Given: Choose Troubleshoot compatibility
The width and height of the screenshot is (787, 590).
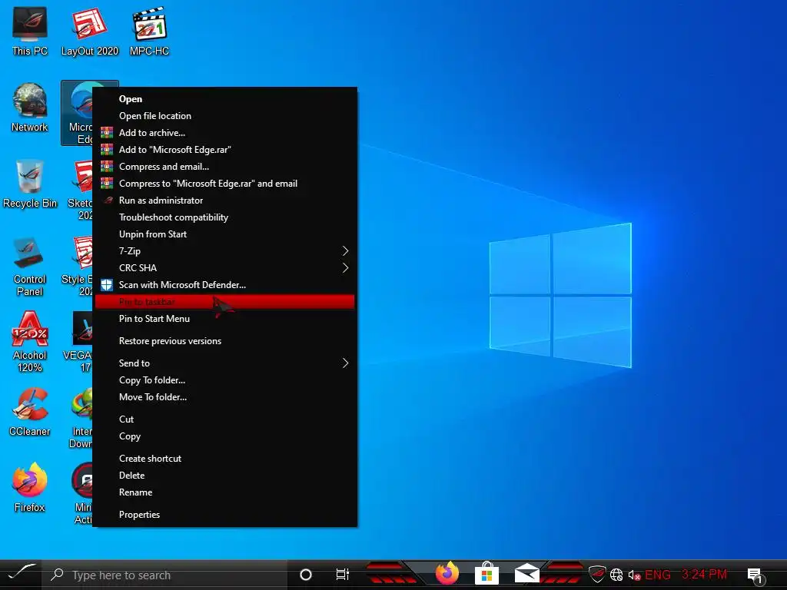Looking at the screenshot, I should pyautogui.click(x=225, y=217).
